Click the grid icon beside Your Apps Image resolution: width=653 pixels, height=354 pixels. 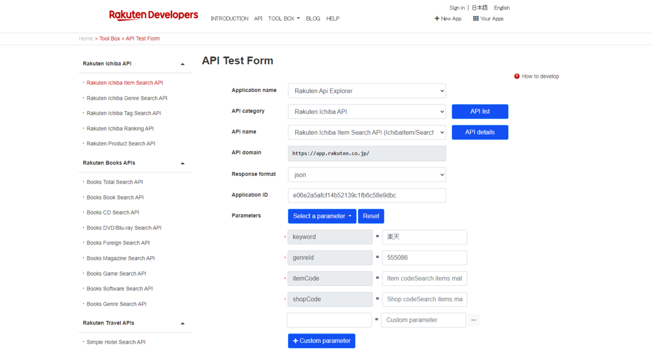coord(476,19)
